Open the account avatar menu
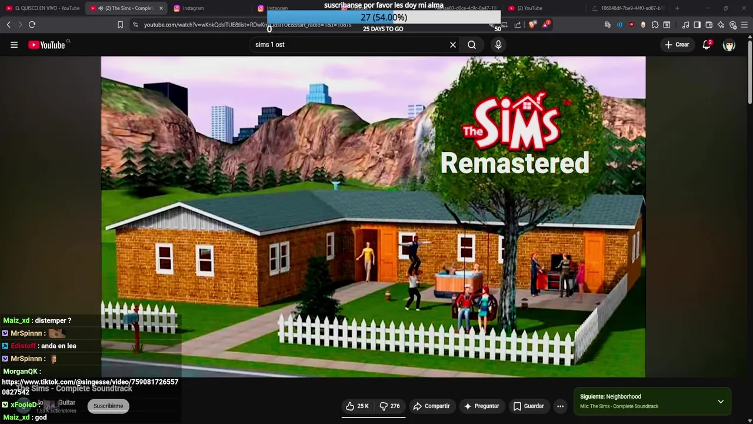 pyautogui.click(x=729, y=45)
